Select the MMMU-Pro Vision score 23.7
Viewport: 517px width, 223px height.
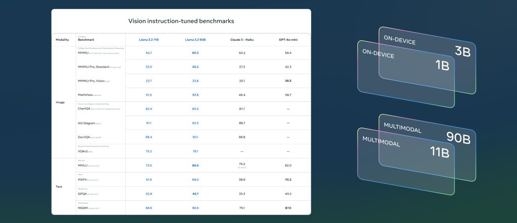[x=149, y=81]
